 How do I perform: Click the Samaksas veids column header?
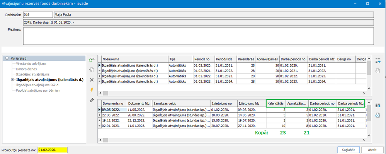pyautogui.click(x=181, y=103)
